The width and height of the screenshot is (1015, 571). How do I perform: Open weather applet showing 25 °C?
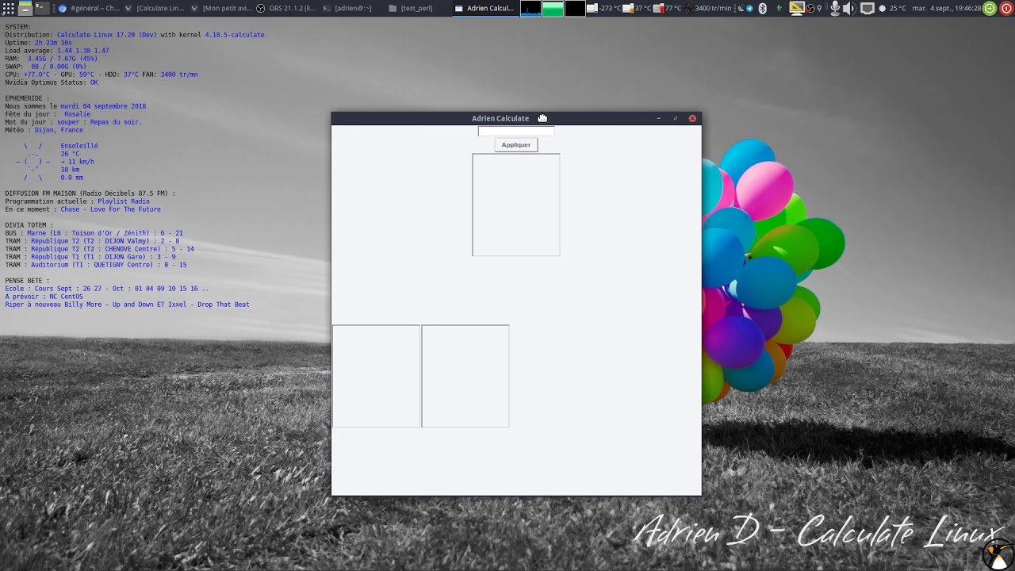click(x=892, y=8)
